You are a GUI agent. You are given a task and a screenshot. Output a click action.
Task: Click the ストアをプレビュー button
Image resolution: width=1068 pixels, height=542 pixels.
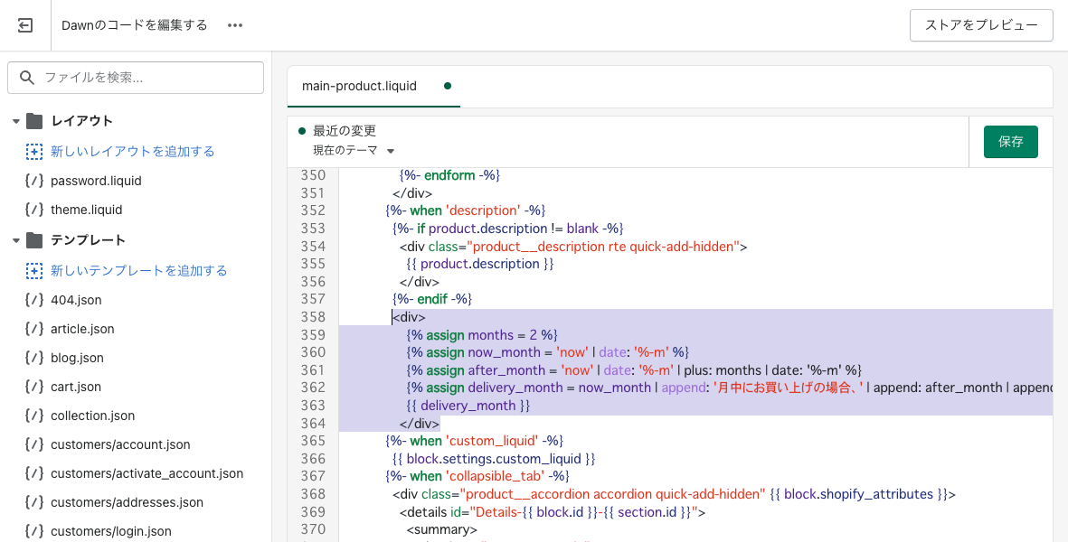(981, 25)
